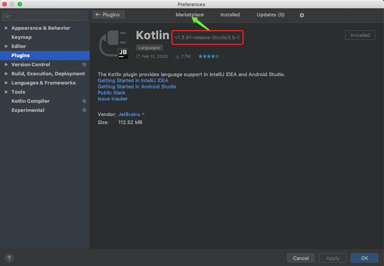Image resolution: width=384 pixels, height=266 pixels.
Task: Open the Issue tracker link
Action: click(113, 99)
